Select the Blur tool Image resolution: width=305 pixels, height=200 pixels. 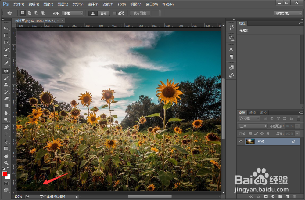point(6,113)
